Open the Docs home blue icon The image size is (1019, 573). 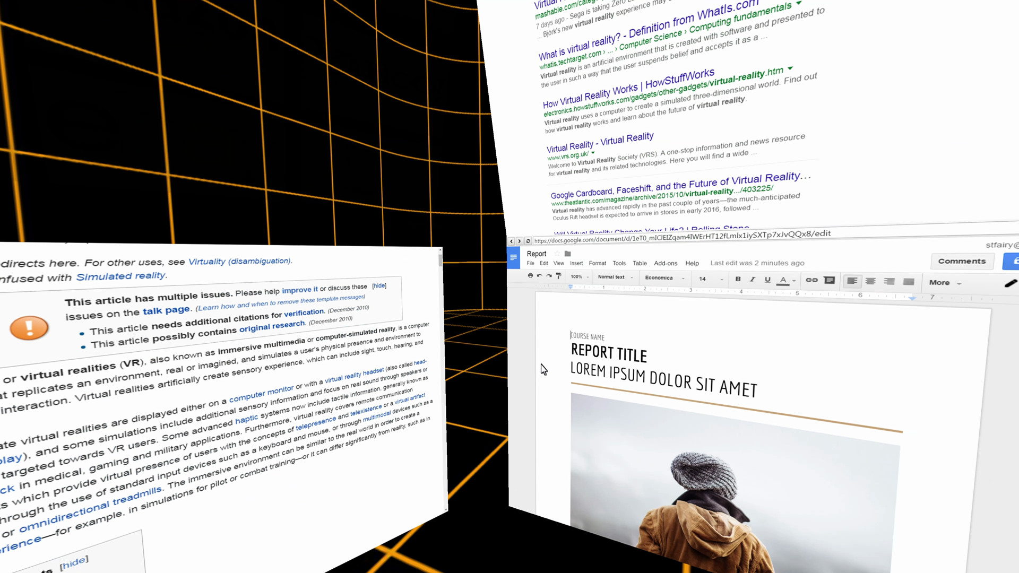pyautogui.click(x=513, y=257)
